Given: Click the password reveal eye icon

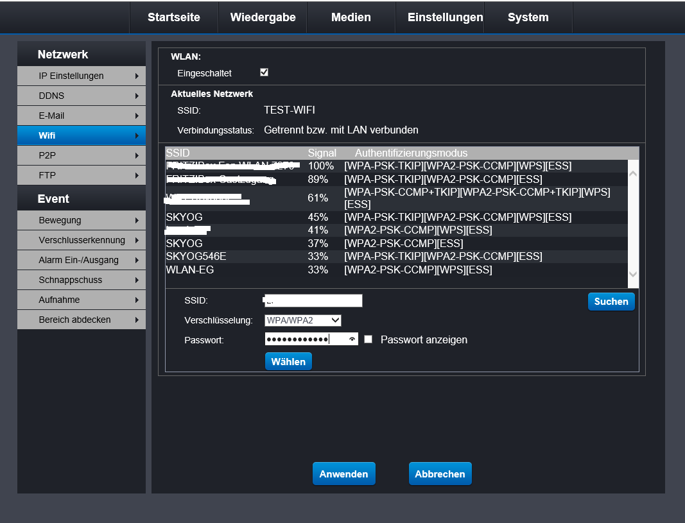Looking at the screenshot, I should click(x=352, y=339).
